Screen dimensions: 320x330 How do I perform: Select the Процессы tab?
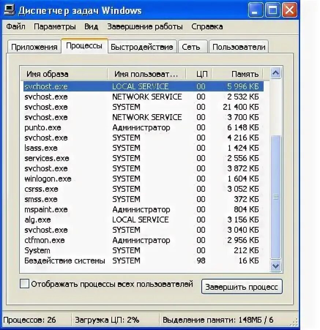point(84,46)
